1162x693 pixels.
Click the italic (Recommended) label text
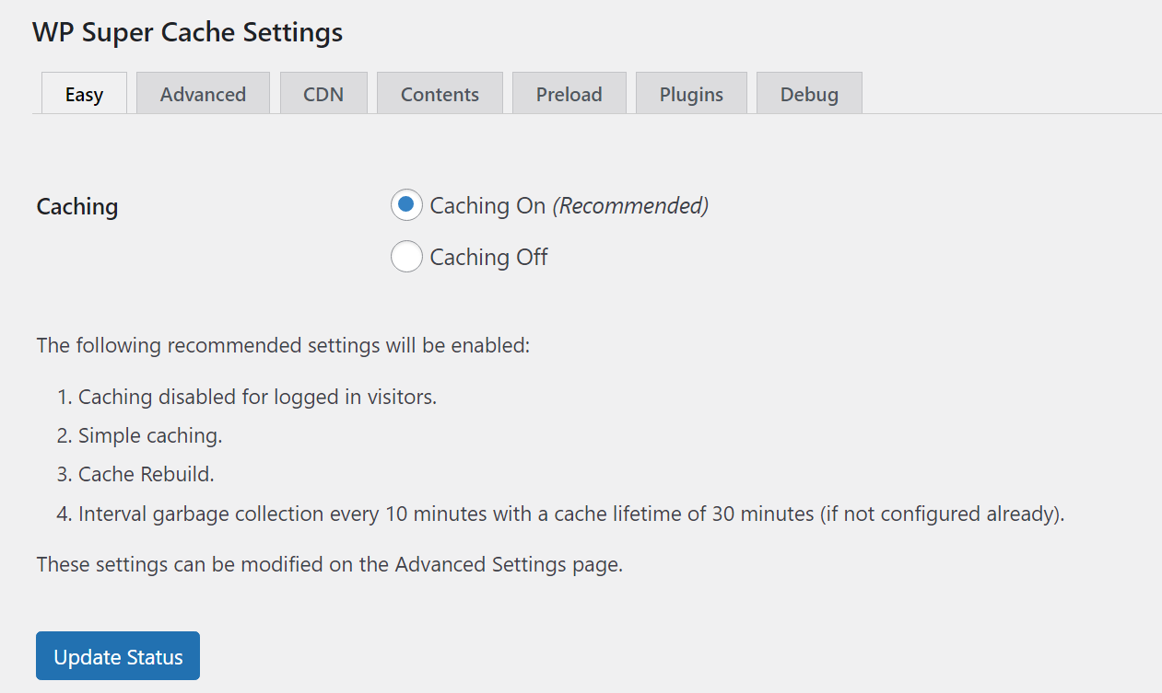pyautogui.click(x=630, y=205)
